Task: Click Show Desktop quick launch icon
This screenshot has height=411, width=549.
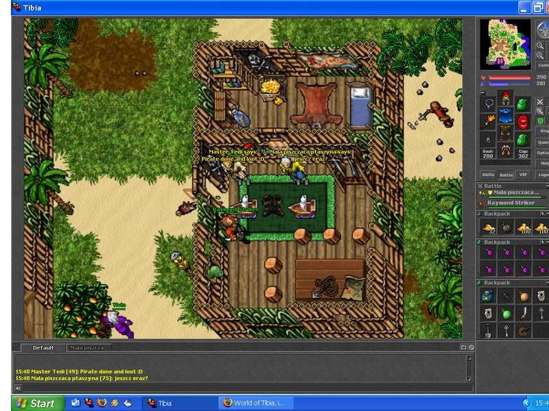Action: 128,403
